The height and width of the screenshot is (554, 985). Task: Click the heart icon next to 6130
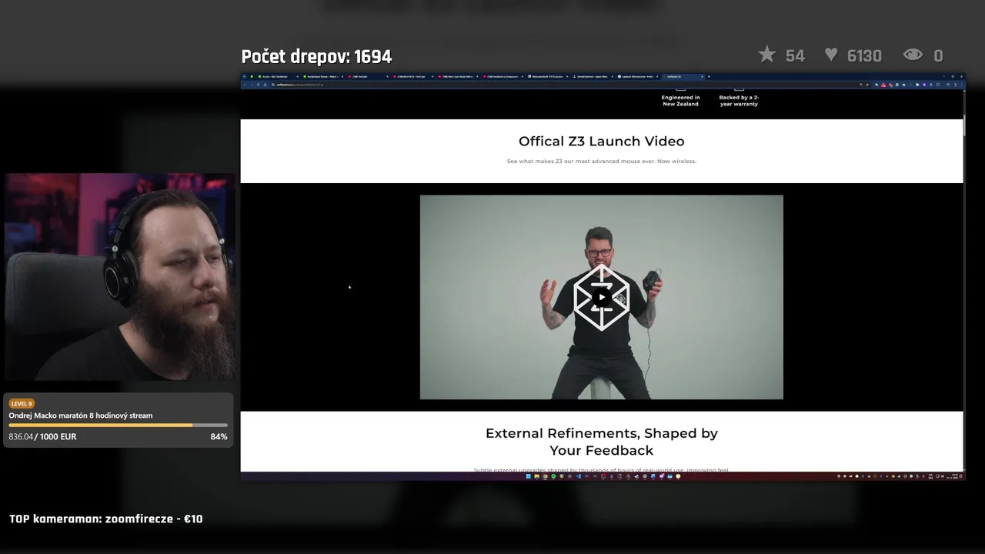(x=831, y=55)
